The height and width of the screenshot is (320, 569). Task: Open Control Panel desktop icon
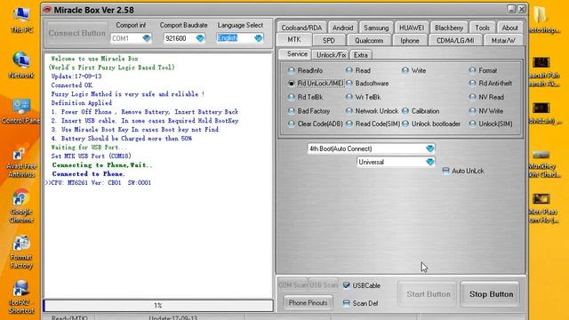point(20,111)
